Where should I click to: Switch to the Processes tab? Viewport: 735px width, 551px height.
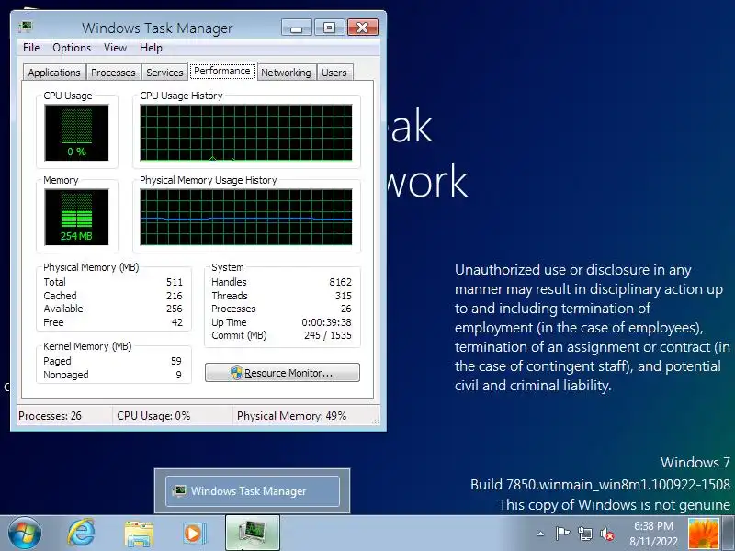(x=113, y=73)
